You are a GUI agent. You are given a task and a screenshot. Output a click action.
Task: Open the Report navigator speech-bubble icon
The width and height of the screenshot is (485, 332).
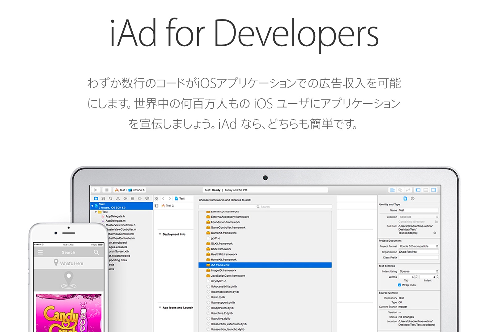pyautogui.click(x=147, y=199)
